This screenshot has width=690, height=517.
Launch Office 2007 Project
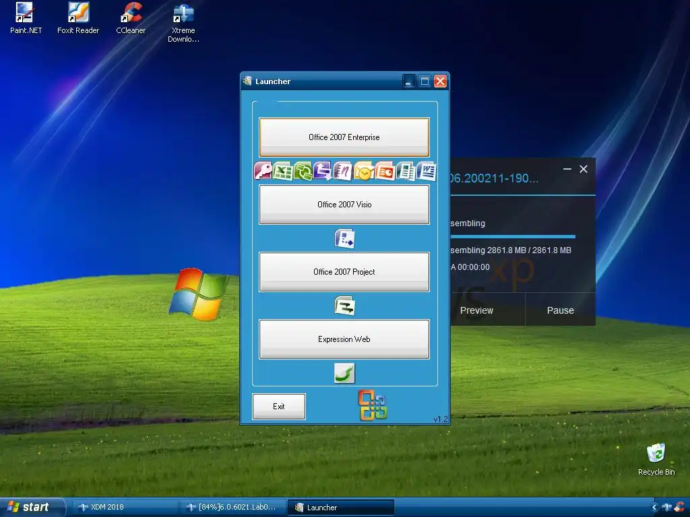pos(344,272)
